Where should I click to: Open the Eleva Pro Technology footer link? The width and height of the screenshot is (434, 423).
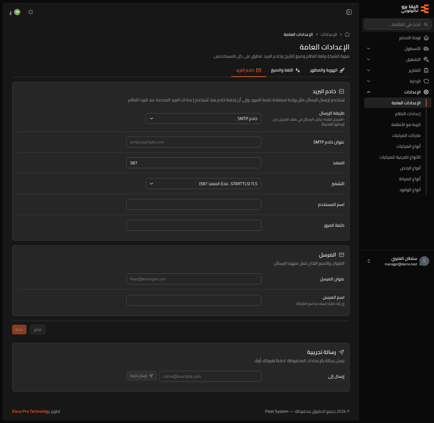coord(31,411)
